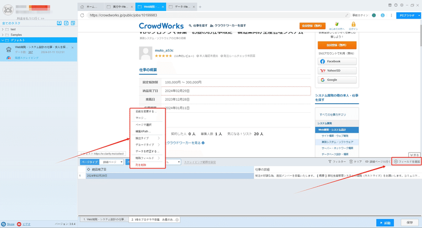422x228 pixels.
Task: Click the pencil edit icon in URL bar
Action: click(x=347, y=15)
